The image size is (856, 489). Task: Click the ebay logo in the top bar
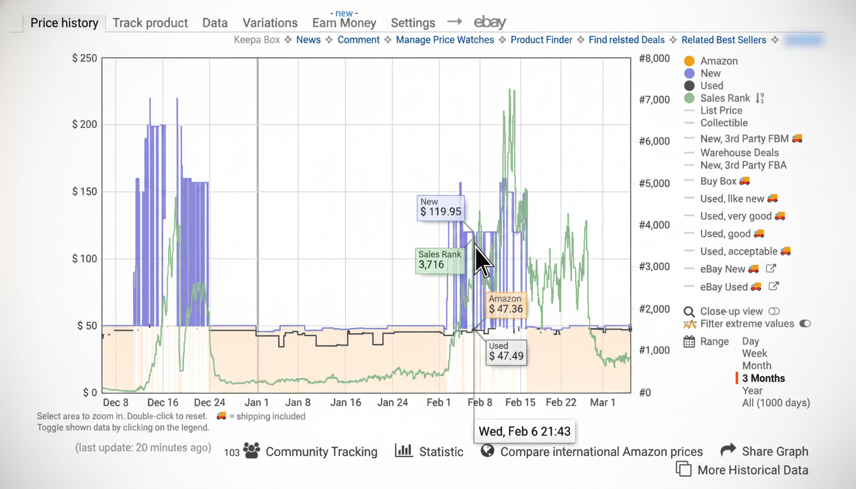pyautogui.click(x=489, y=22)
